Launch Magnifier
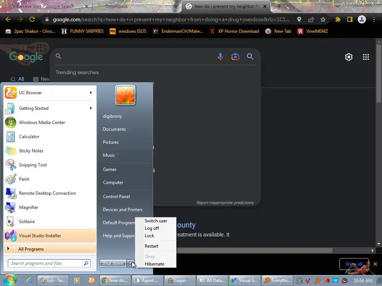382x286 pixels. click(50, 207)
